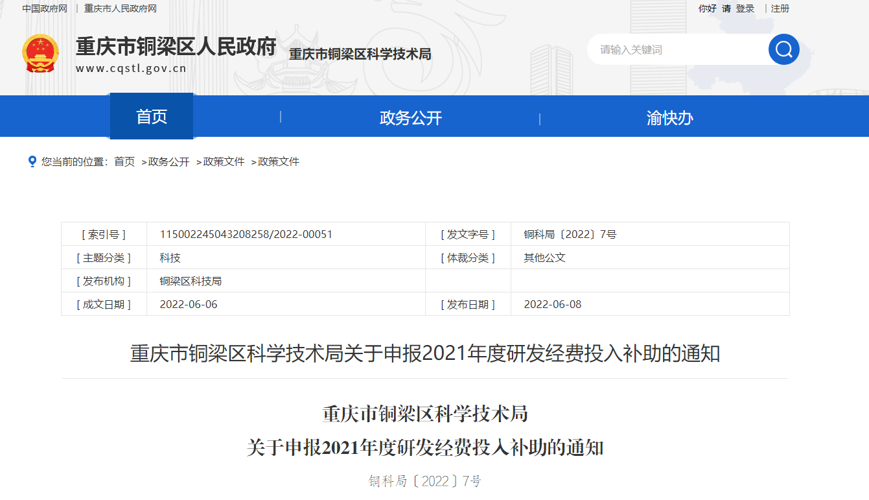Click the 注册 register link

pos(780,8)
